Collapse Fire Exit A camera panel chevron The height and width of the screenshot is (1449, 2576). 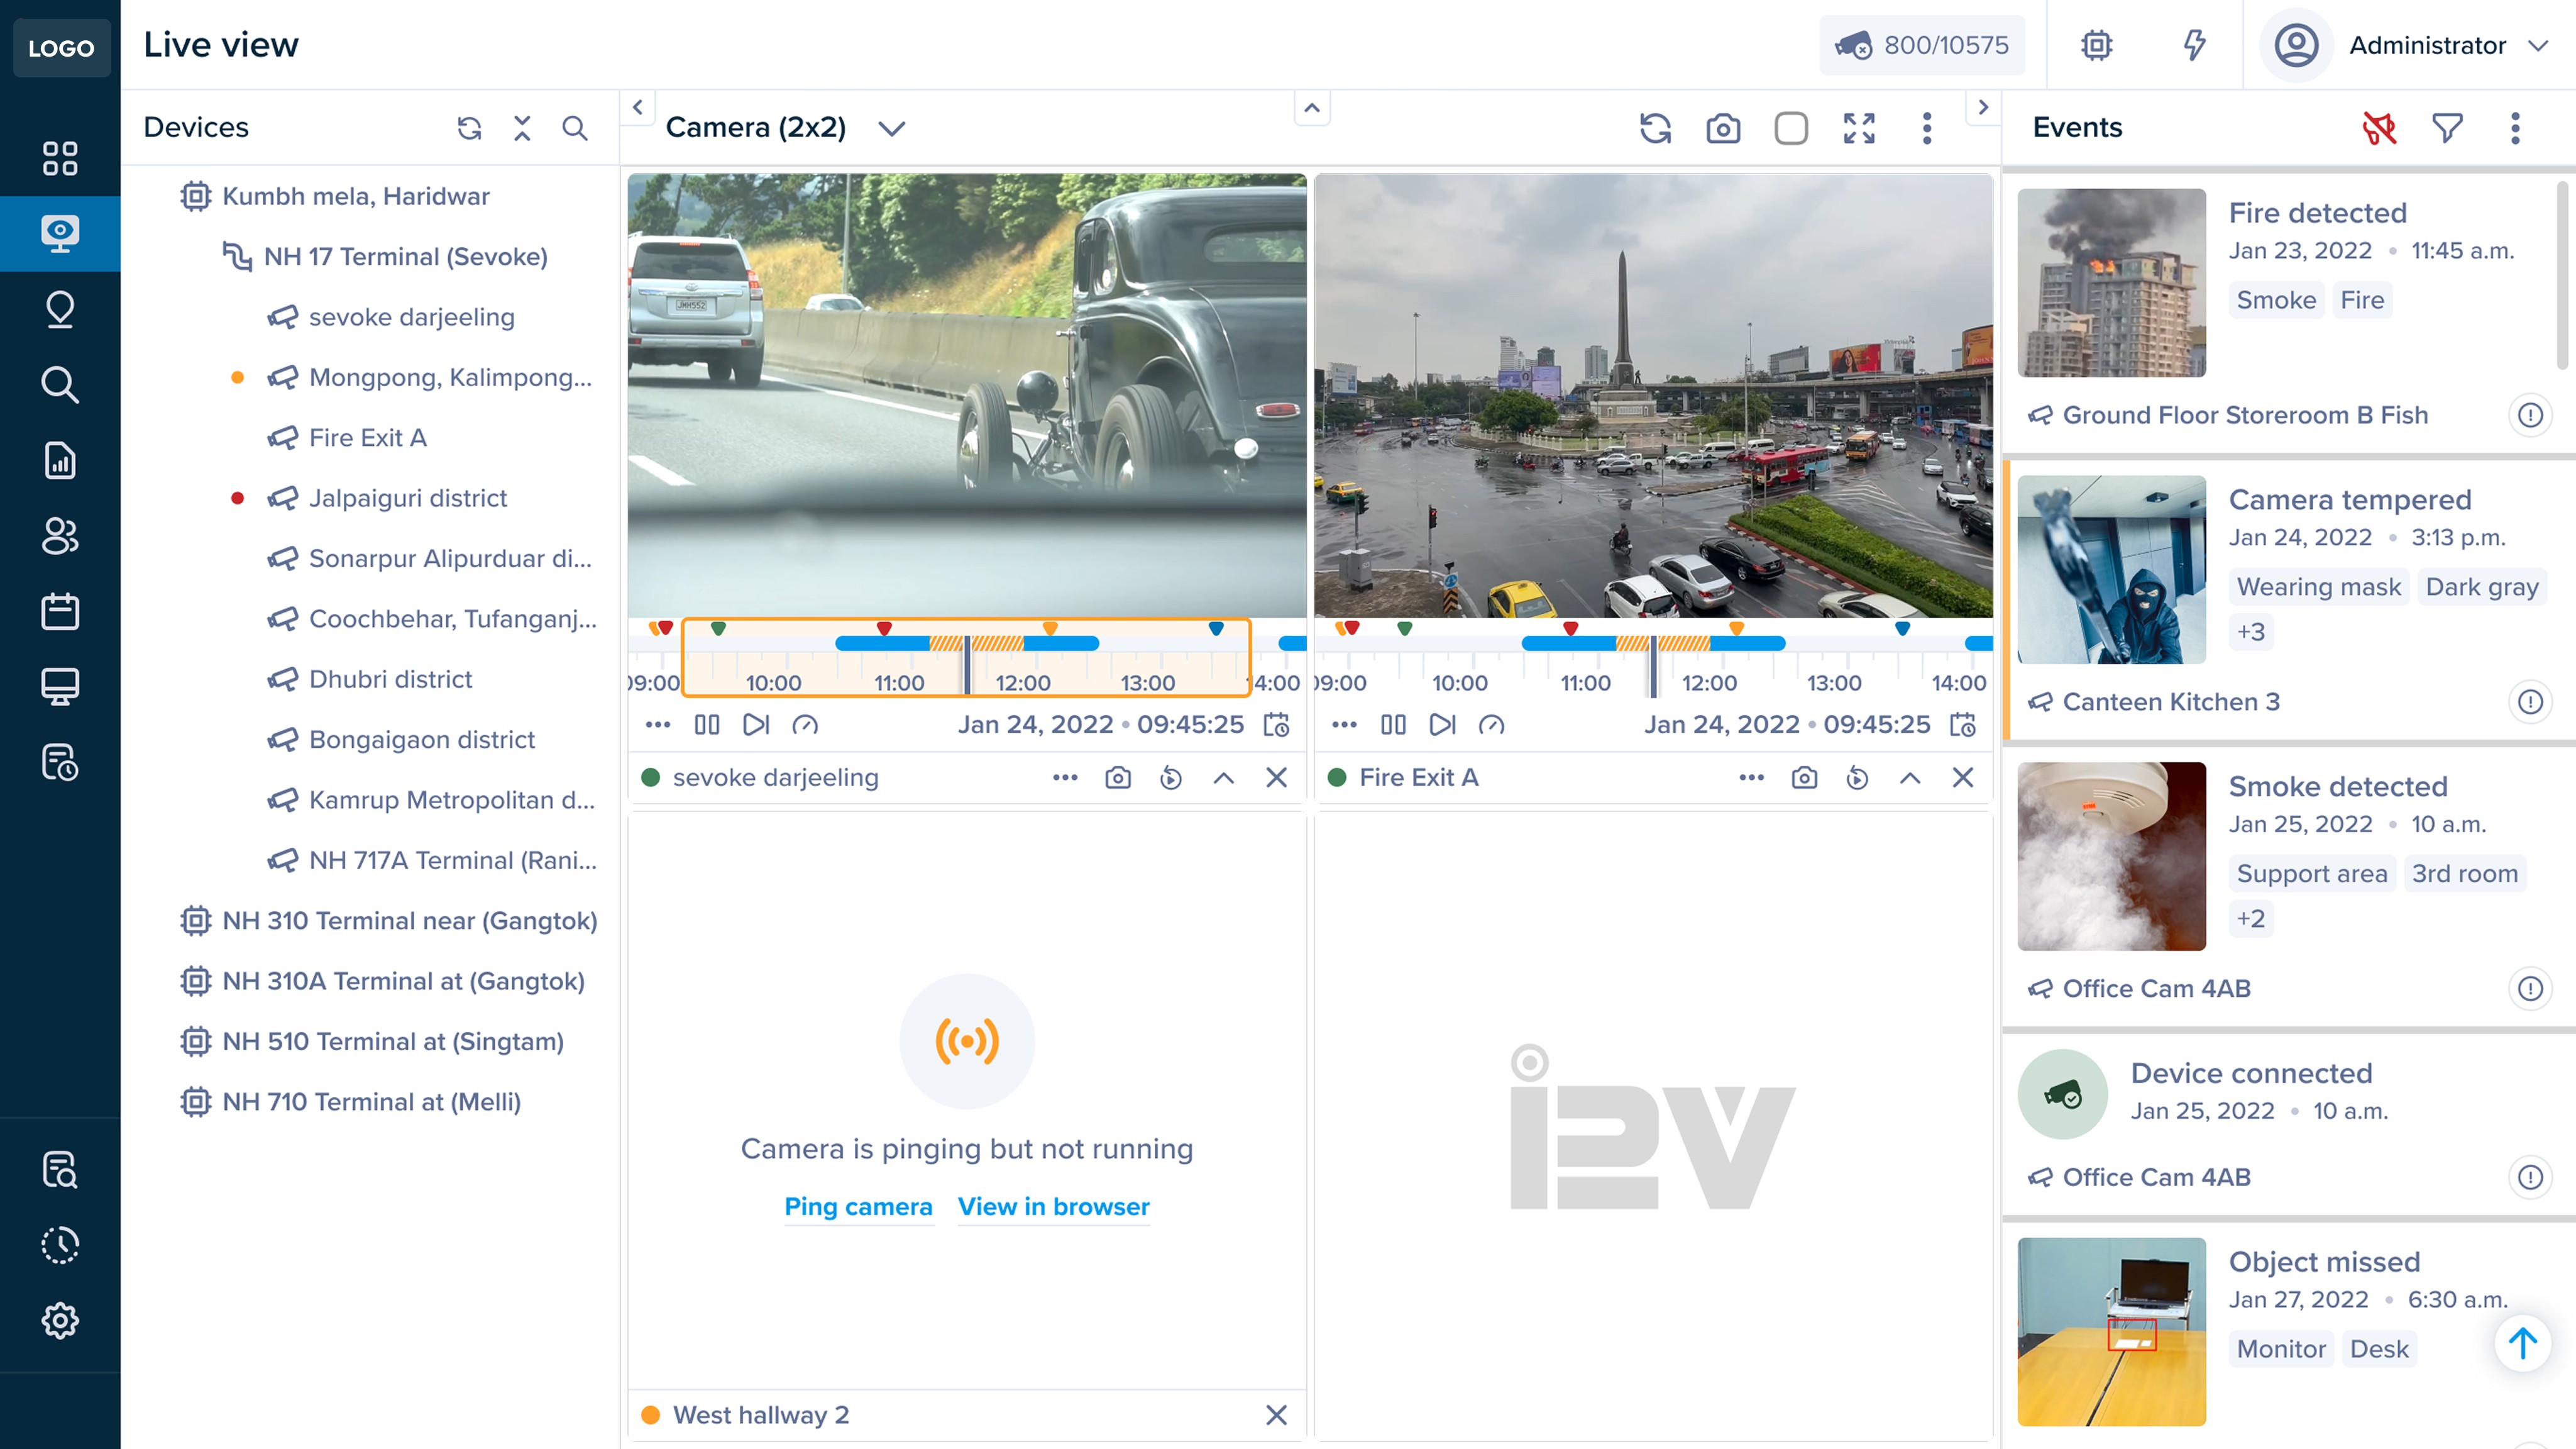(1909, 777)
